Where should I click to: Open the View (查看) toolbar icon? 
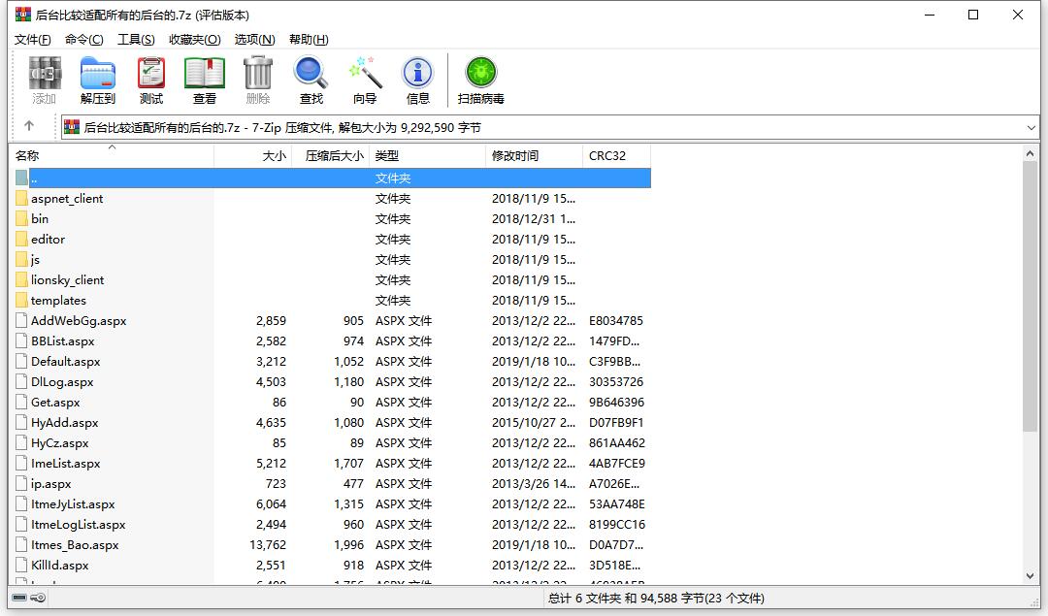pos(204,80)
